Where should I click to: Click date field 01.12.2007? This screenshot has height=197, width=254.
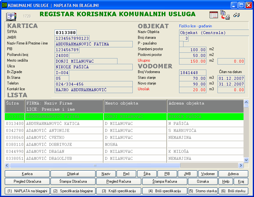tap(231, 78)
